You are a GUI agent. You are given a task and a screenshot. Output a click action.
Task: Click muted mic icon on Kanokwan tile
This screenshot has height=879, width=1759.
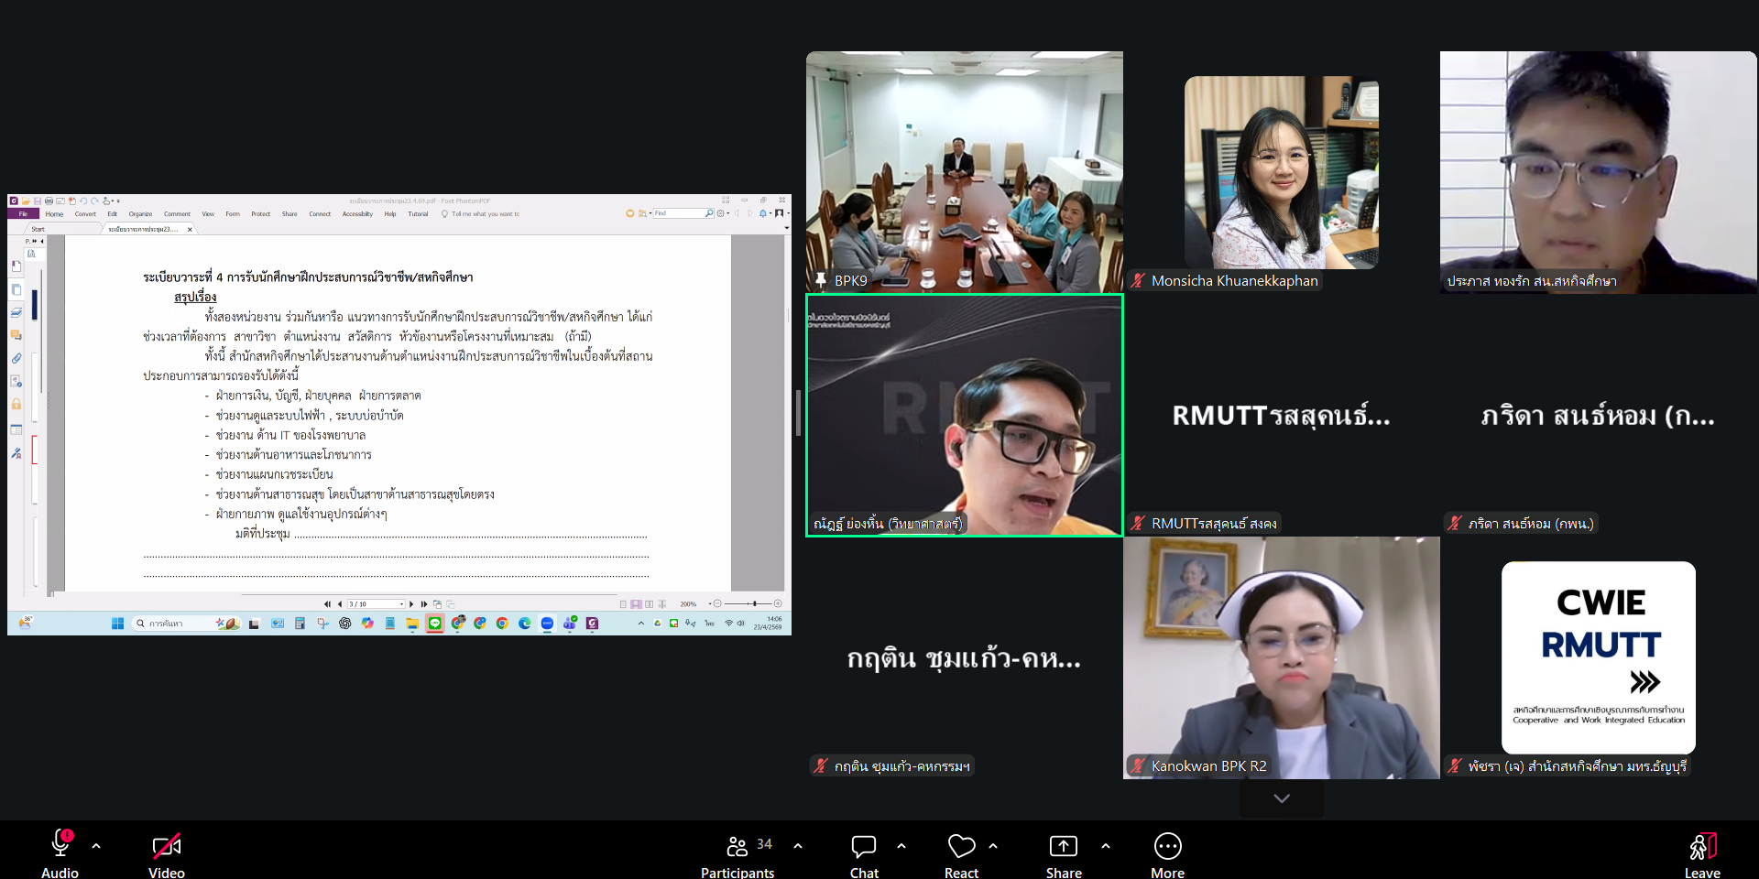pos(1138,765)
